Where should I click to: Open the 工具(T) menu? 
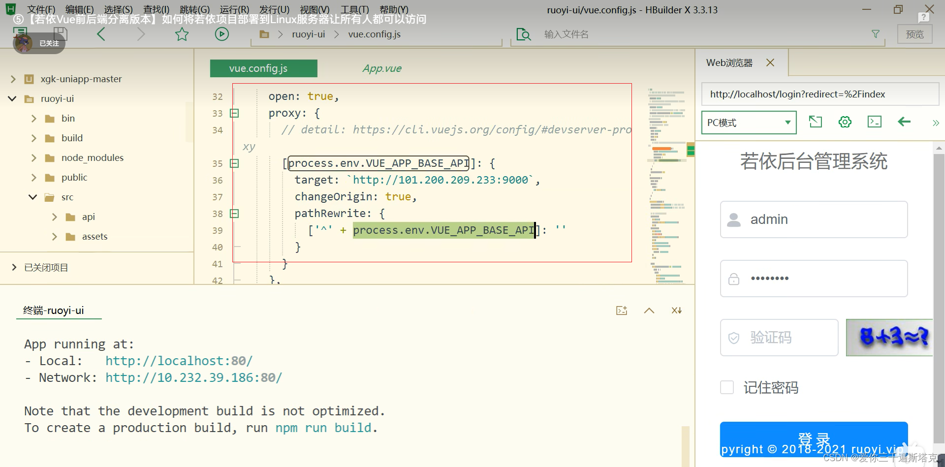coord(354,9)
